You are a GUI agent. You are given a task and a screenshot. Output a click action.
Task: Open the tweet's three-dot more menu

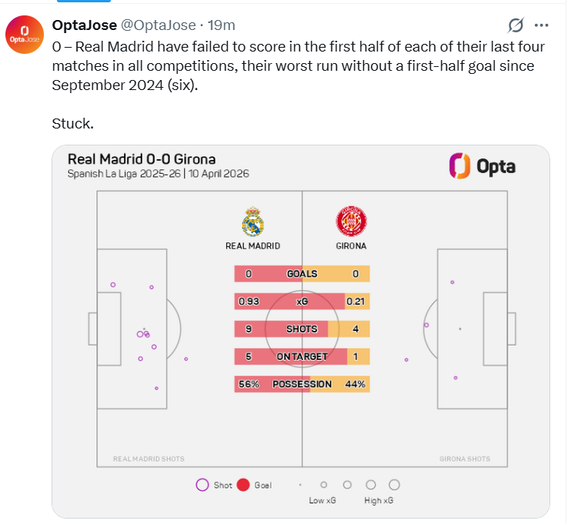click(543, 25)
